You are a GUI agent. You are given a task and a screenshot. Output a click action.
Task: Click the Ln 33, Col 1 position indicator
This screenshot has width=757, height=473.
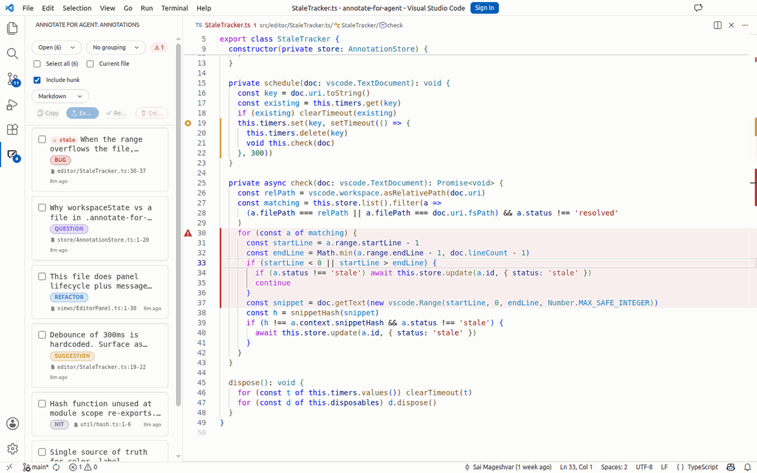576,467
